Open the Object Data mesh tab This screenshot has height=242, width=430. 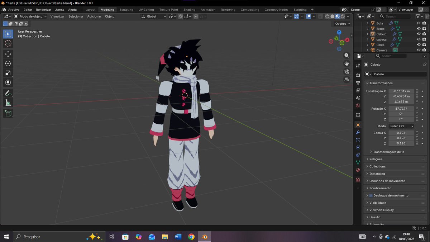358,162
